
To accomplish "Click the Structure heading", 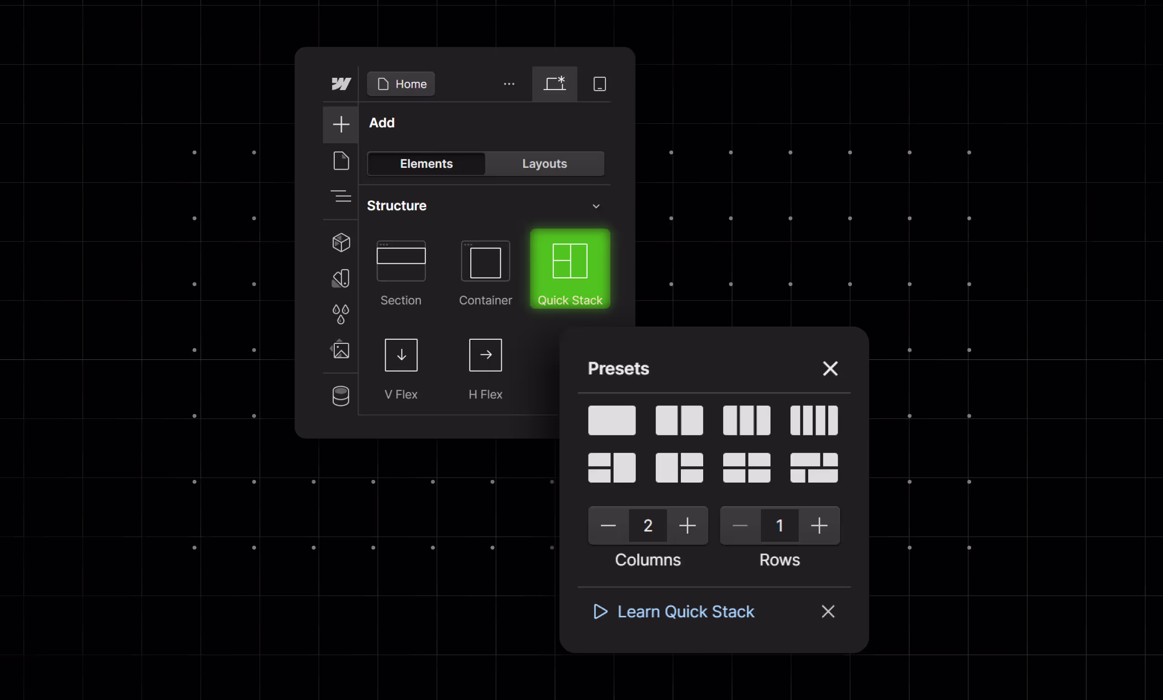I will [397, 206].
